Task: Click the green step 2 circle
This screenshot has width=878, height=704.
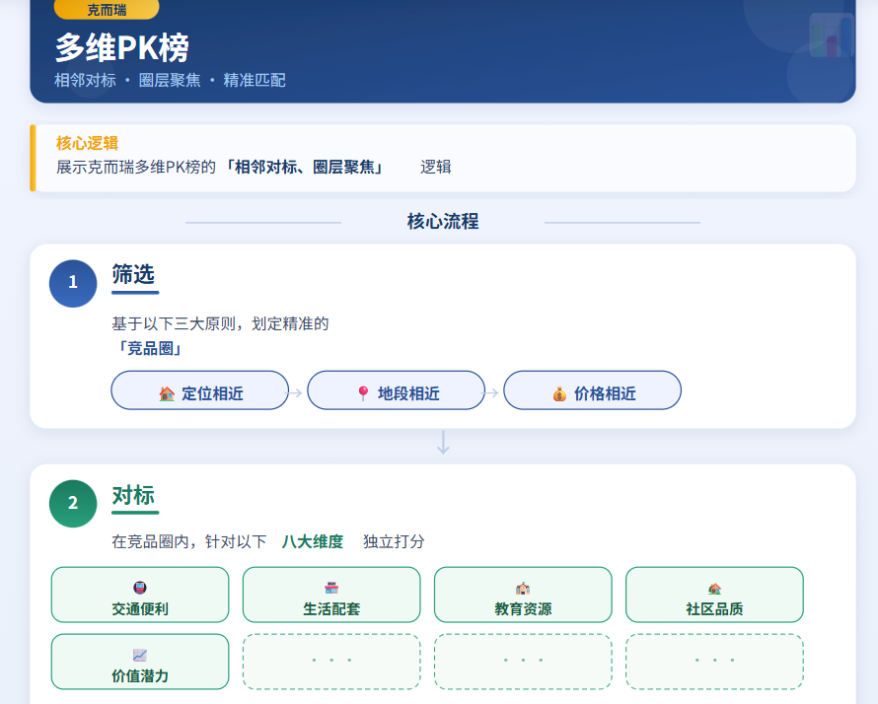Action: (73, 503)
